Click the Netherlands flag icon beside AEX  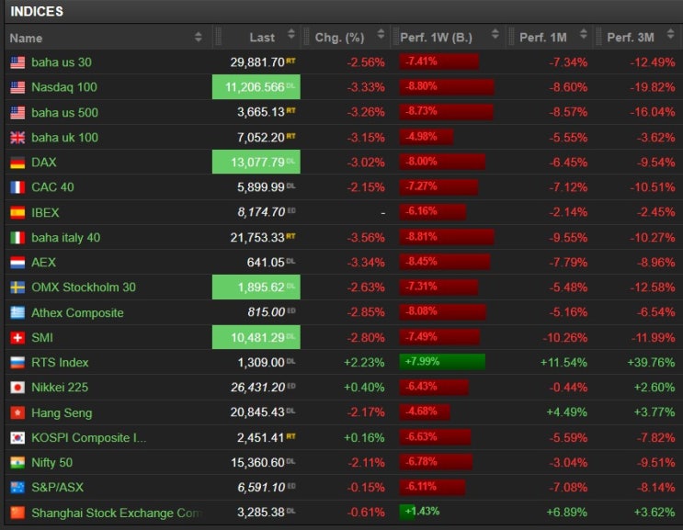point(17,263)
